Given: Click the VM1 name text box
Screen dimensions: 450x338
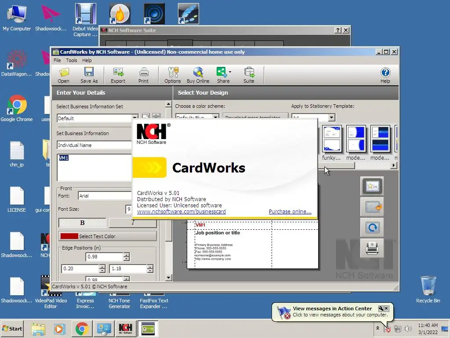Looking at the screenshot, I should click(94, 167).
